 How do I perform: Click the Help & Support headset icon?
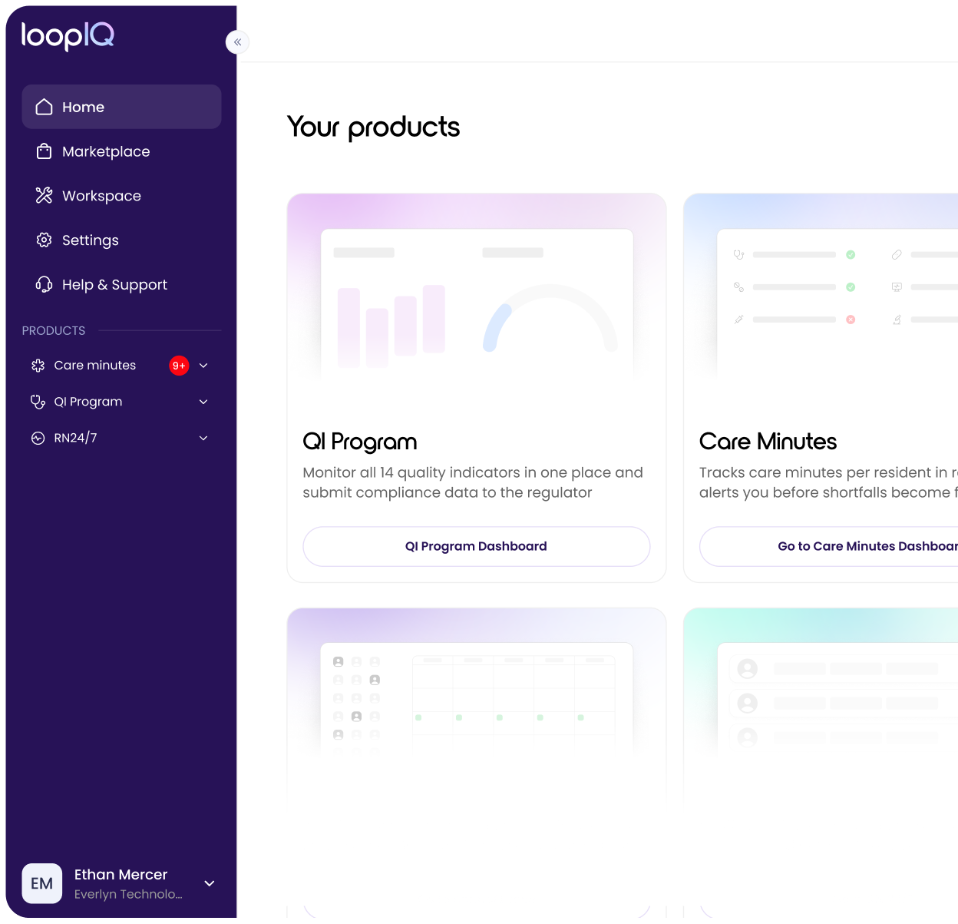pyautogui.click(x=45, y=285)
